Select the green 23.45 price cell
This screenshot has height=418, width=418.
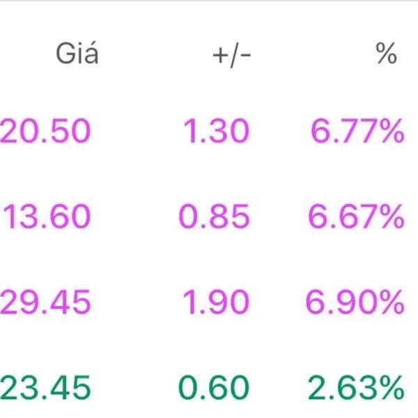click(x=45, y=387)
